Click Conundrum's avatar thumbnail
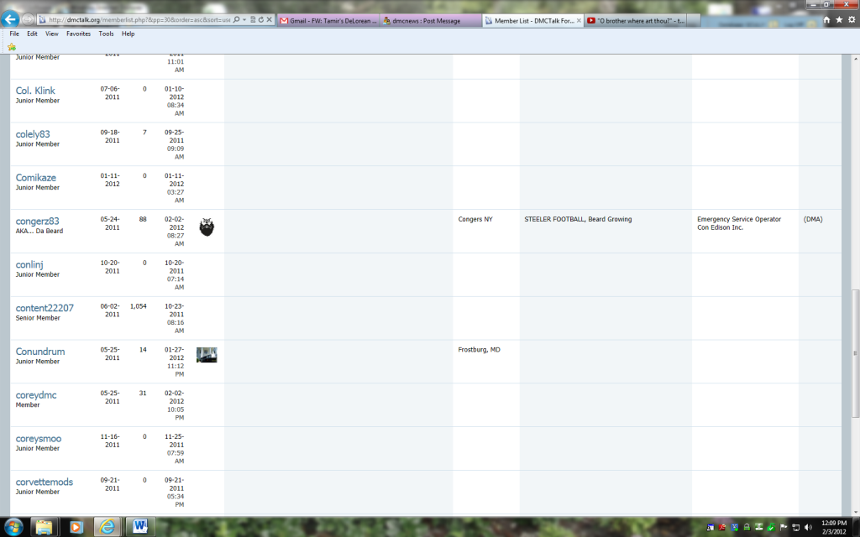 [x=207, y=355]
